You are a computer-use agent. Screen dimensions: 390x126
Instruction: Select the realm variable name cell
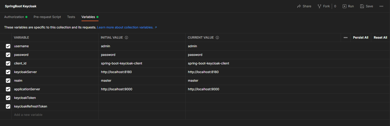(55, 81)
